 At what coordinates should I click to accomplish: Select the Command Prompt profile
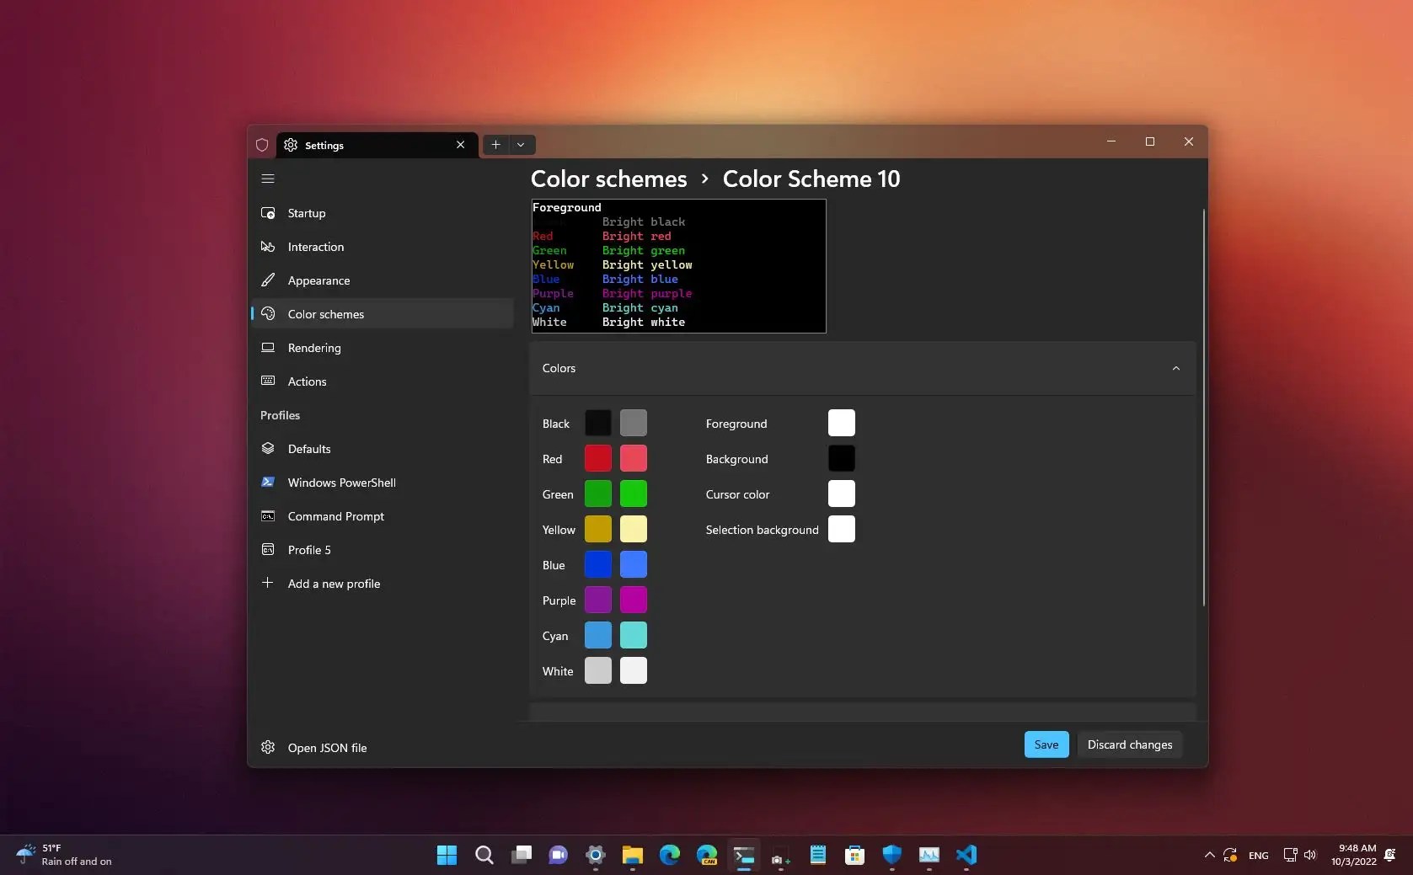pyautogui.click(x=335, y=516)
